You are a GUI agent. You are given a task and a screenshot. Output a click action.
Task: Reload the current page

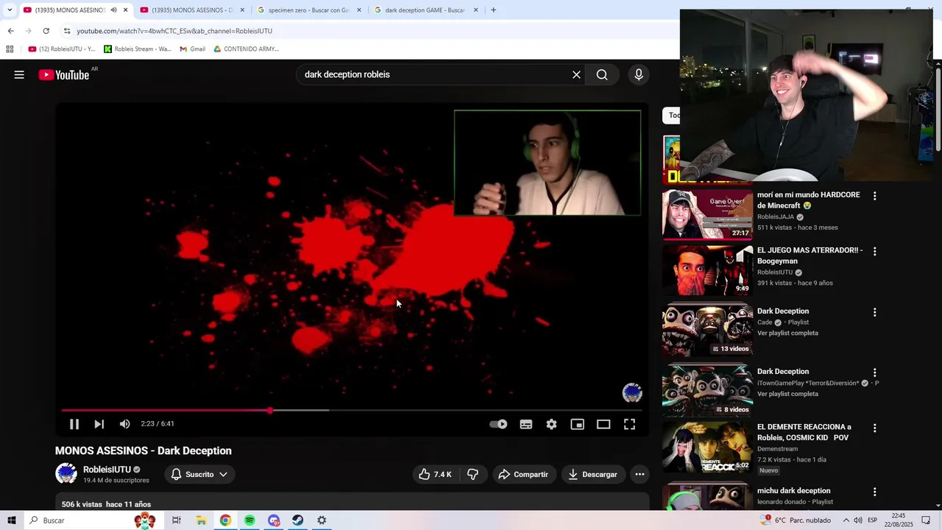pos(46,31)
